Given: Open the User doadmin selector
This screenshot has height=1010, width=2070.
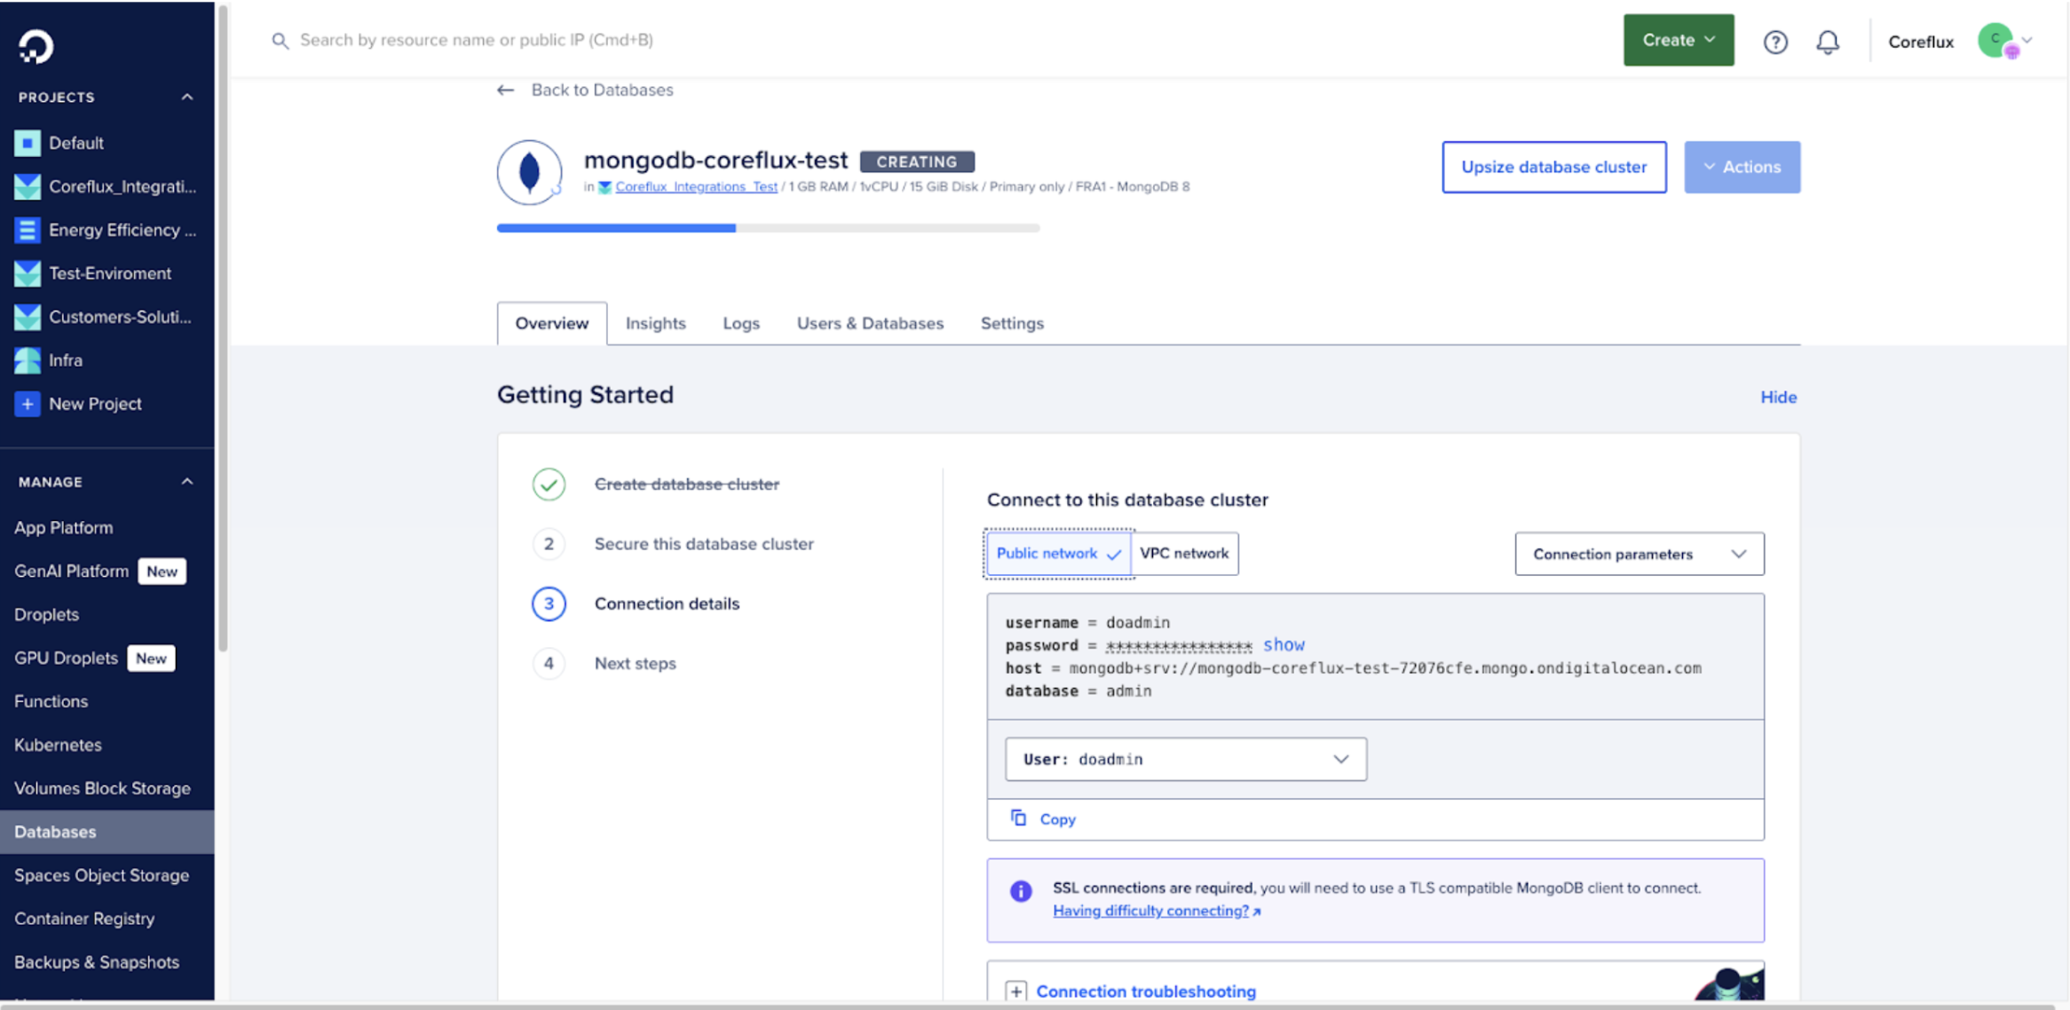Looking at the screenshot, I should (1184, 759).
